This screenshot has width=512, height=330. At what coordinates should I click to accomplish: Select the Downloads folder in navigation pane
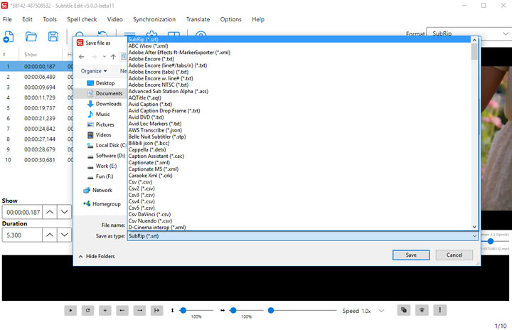(108, 104)
